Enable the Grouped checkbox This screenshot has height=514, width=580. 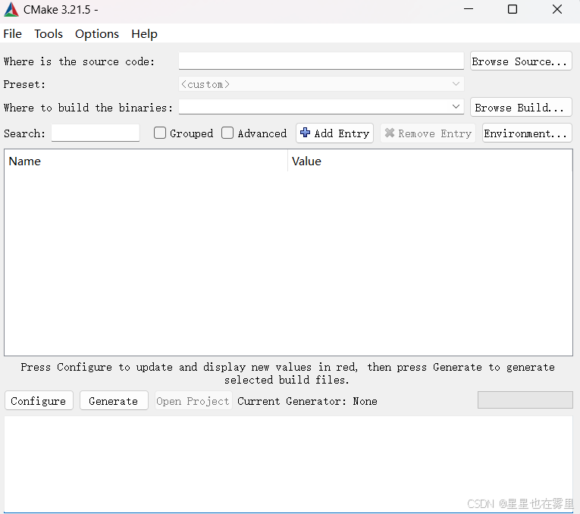(x=160, y=133)
